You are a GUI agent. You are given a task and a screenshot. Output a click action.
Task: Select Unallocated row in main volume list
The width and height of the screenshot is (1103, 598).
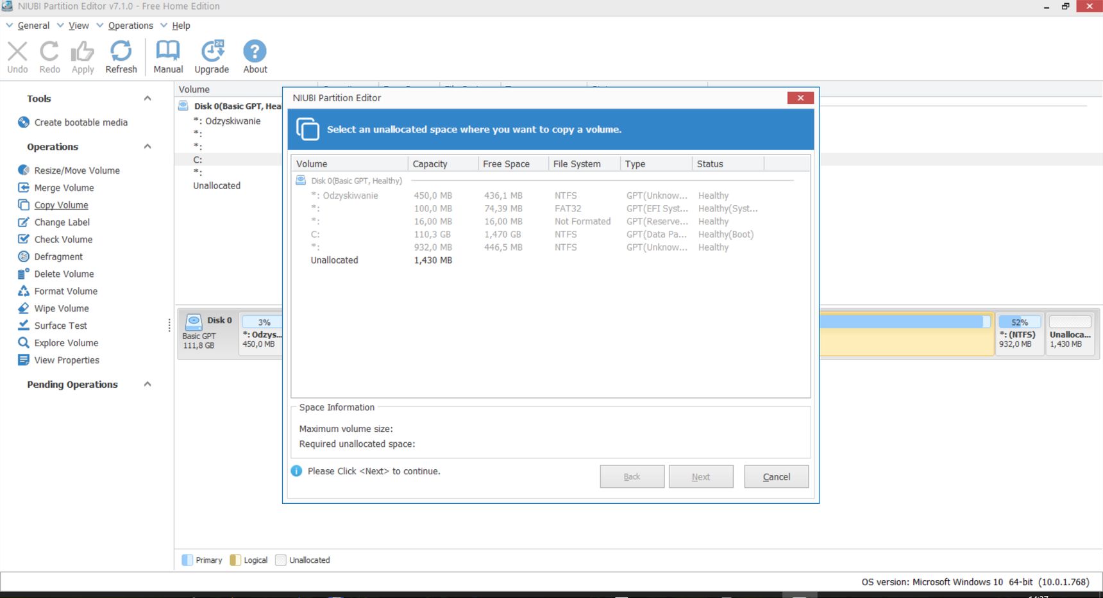pyautogui.click(x=217, y=186)
